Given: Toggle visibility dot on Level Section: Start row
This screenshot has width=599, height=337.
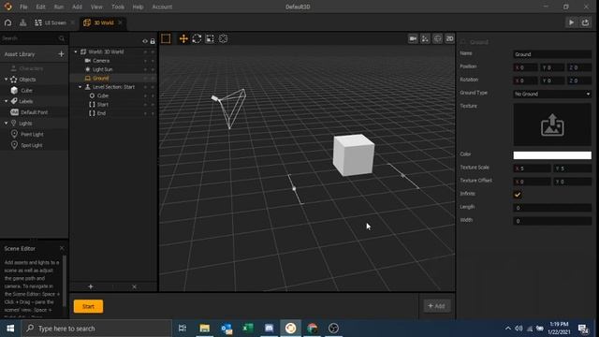Looking at the screenshot, I should (145, 87).
